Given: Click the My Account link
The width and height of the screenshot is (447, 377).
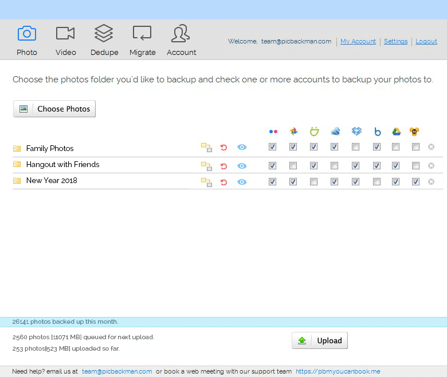Looking at the screenshot, I should (x=358, y=42).
